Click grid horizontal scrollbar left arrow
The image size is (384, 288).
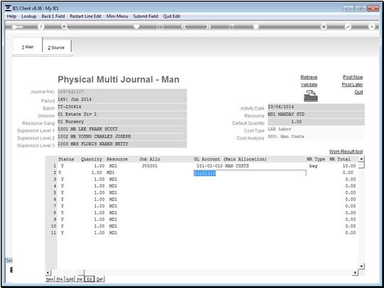(48, 272)
